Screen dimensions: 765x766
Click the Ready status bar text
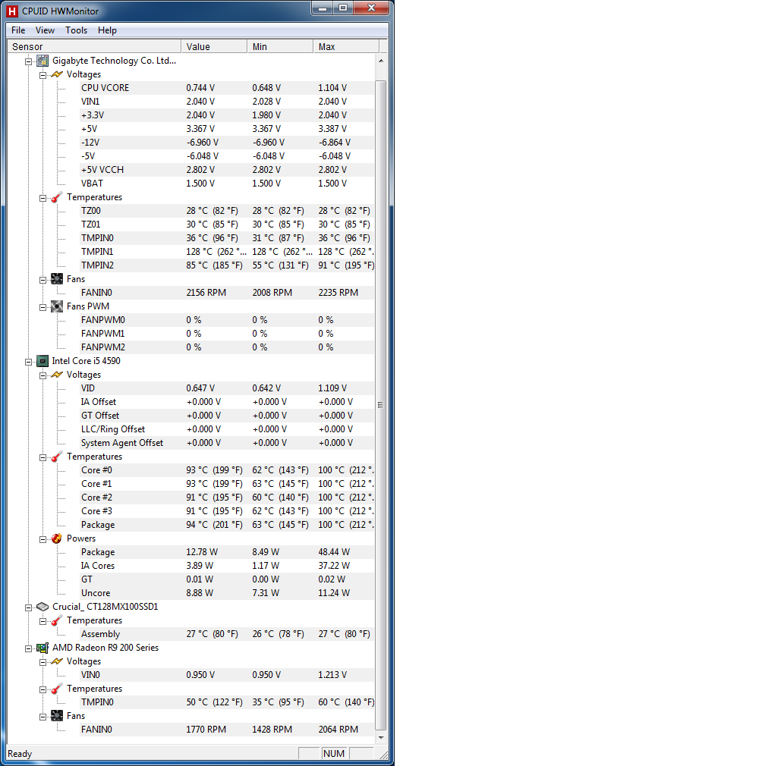click(x=20, y=754)
